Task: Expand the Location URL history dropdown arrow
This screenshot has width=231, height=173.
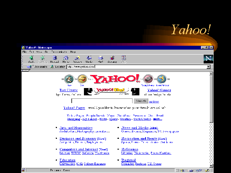Action: pos(208,67)
